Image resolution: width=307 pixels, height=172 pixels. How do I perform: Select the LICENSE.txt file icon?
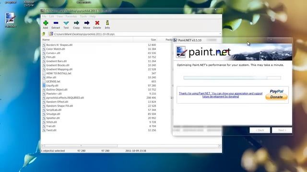(x=44, y=81)
